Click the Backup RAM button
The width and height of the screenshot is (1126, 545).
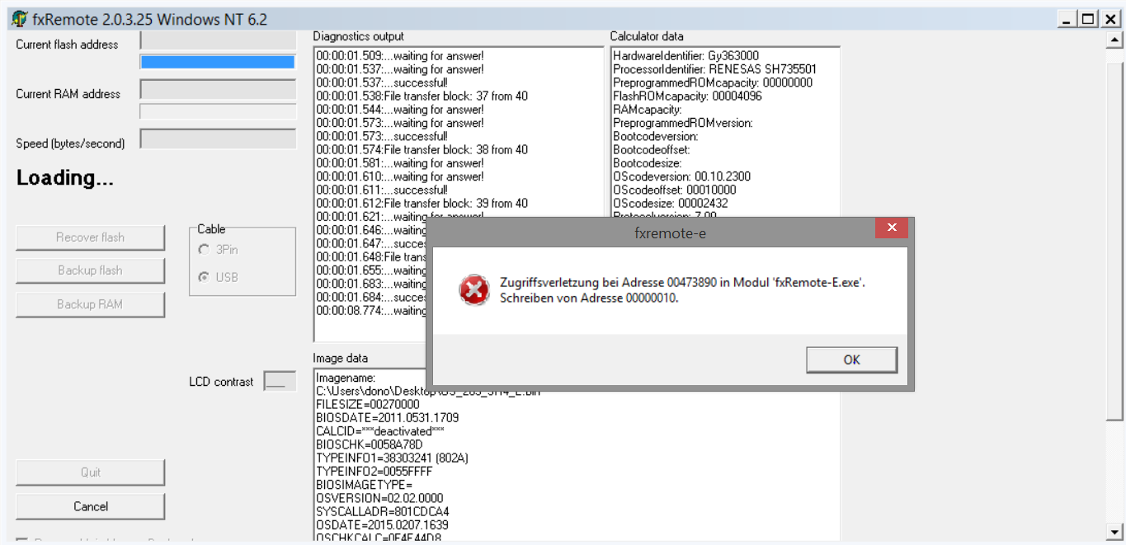point(90,304)
